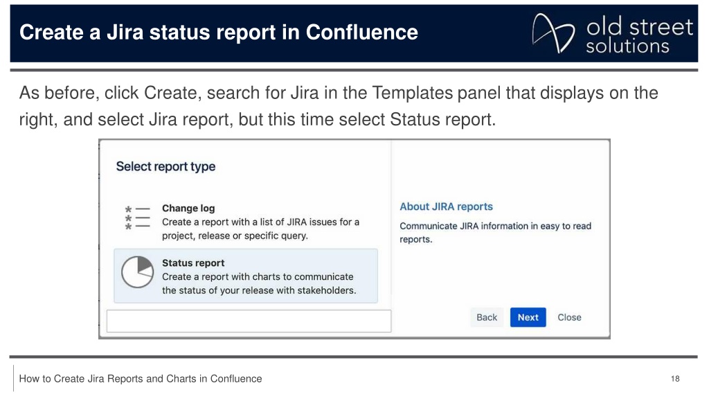Click the blue Next button
Viewport: 709px width, 399px height.
528,317
